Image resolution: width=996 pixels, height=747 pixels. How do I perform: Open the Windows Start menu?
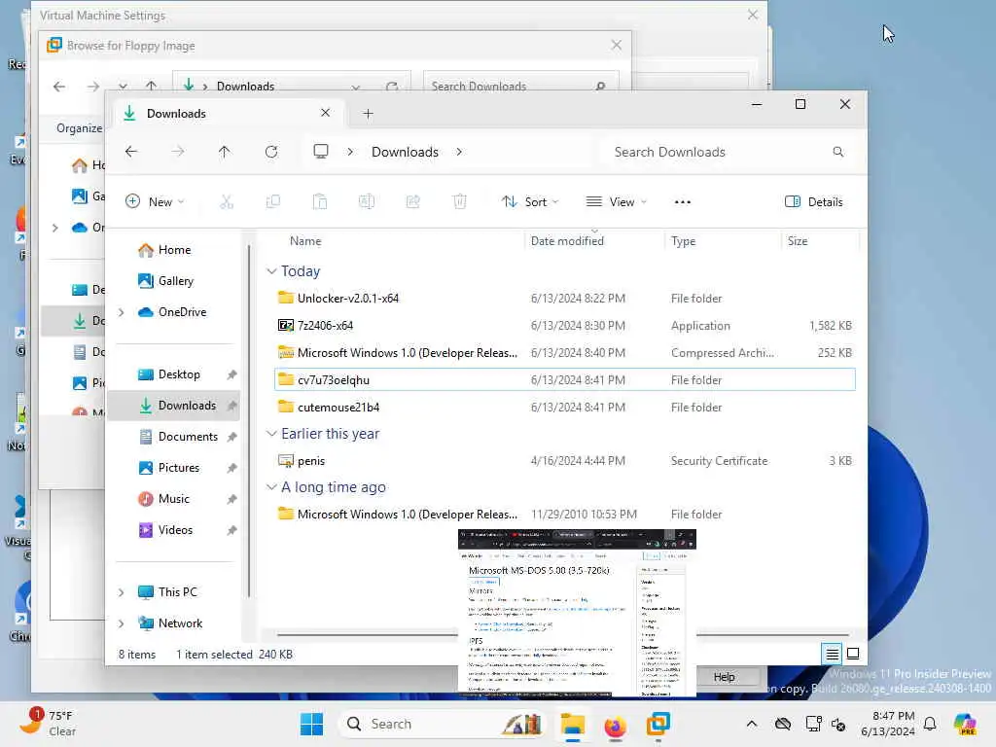[x=312, y=724]
